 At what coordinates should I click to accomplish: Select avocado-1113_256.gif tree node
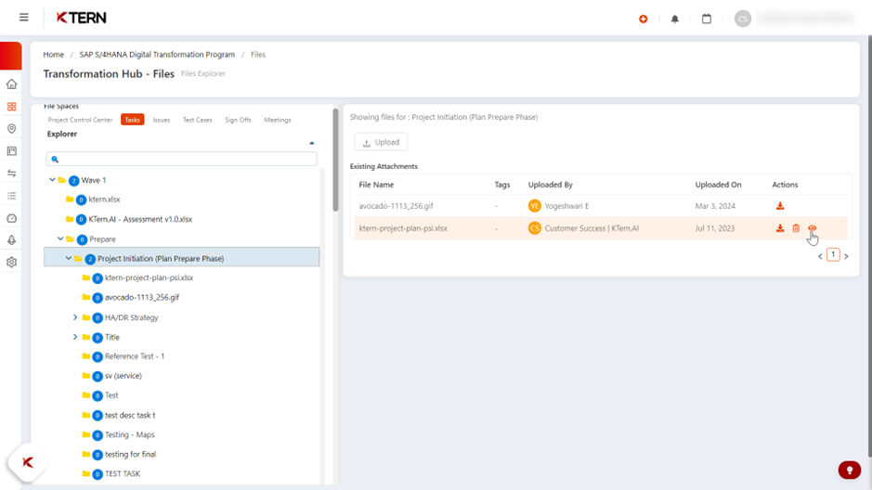tap(142, 297)
